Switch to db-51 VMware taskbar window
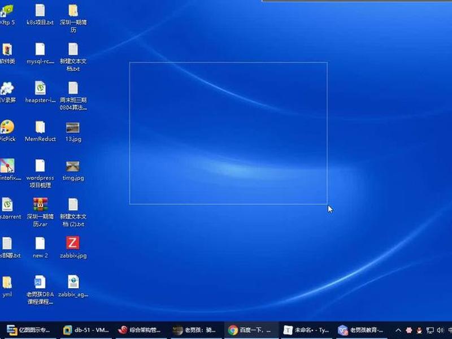 (86, 330)
